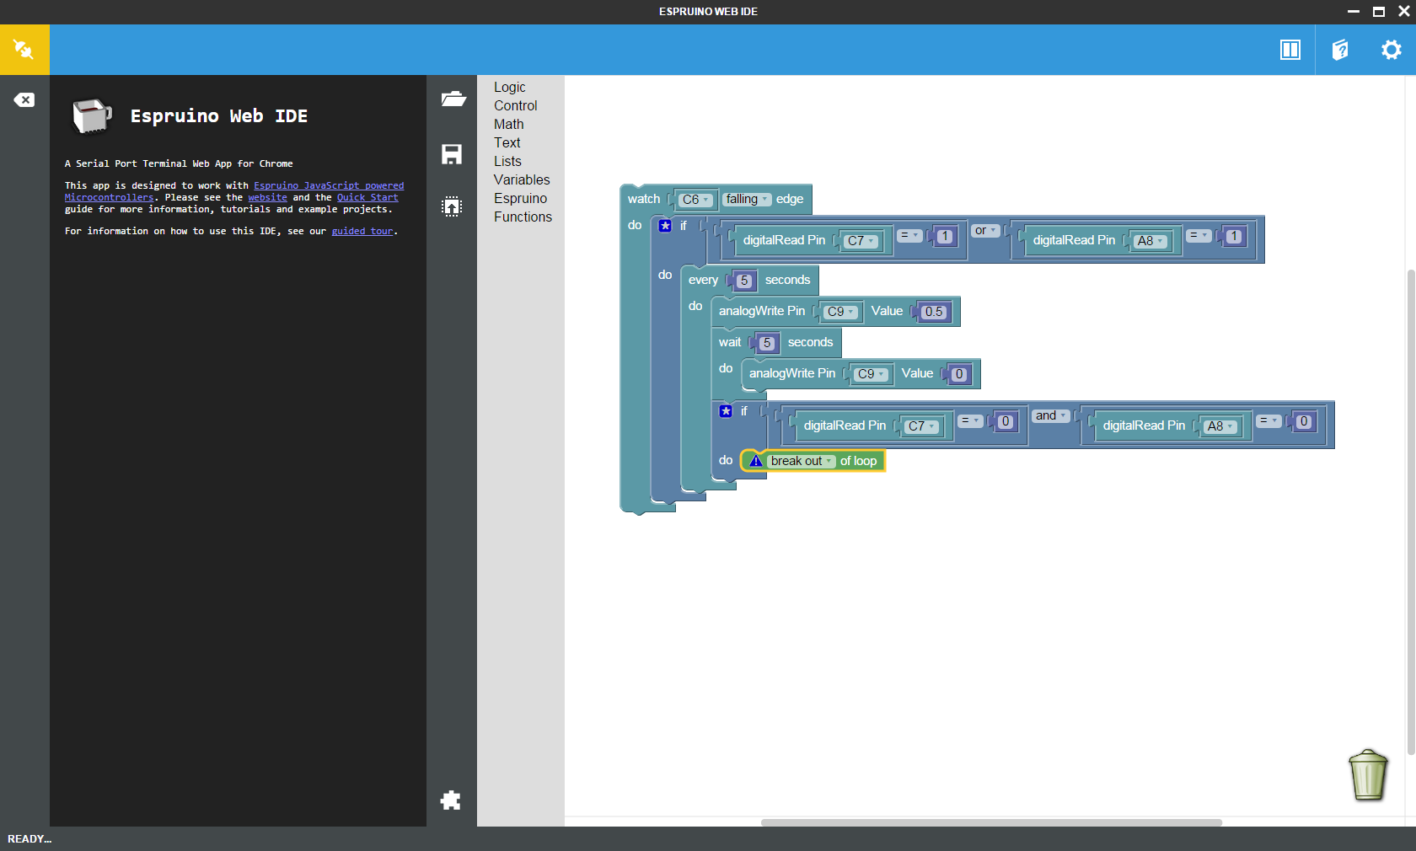Click the star mutator on inner if block
The width and height of the screenshot is (1416, 851).
coord(726,411)
